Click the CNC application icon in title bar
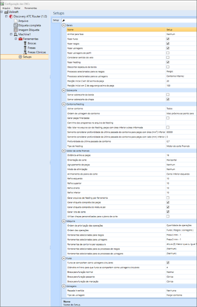197x307 pixels. 2,4
